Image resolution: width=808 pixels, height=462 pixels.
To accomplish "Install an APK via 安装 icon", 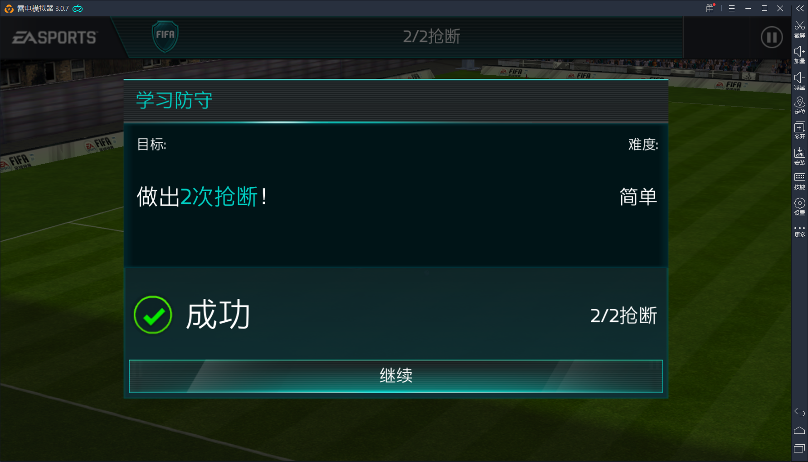I will (x=799, y=156).
